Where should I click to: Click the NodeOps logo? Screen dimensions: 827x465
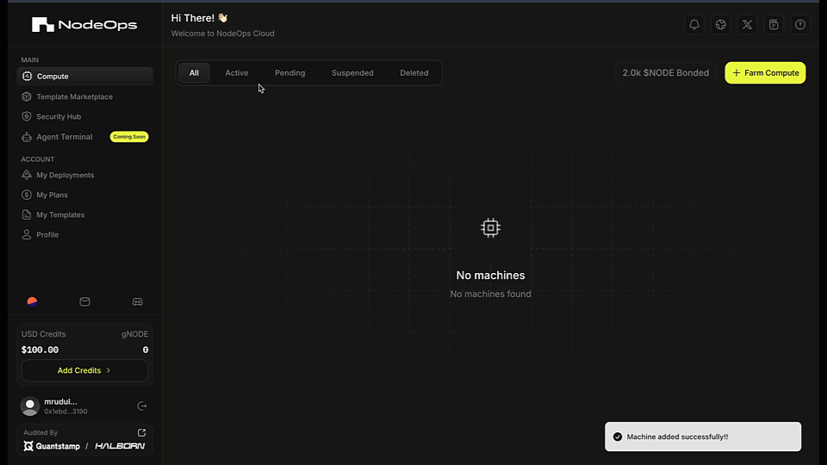(84, 24)
